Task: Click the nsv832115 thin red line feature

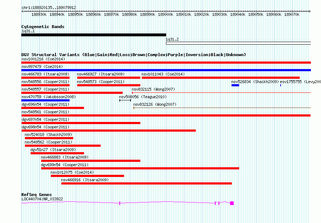Action: (221, 93)
